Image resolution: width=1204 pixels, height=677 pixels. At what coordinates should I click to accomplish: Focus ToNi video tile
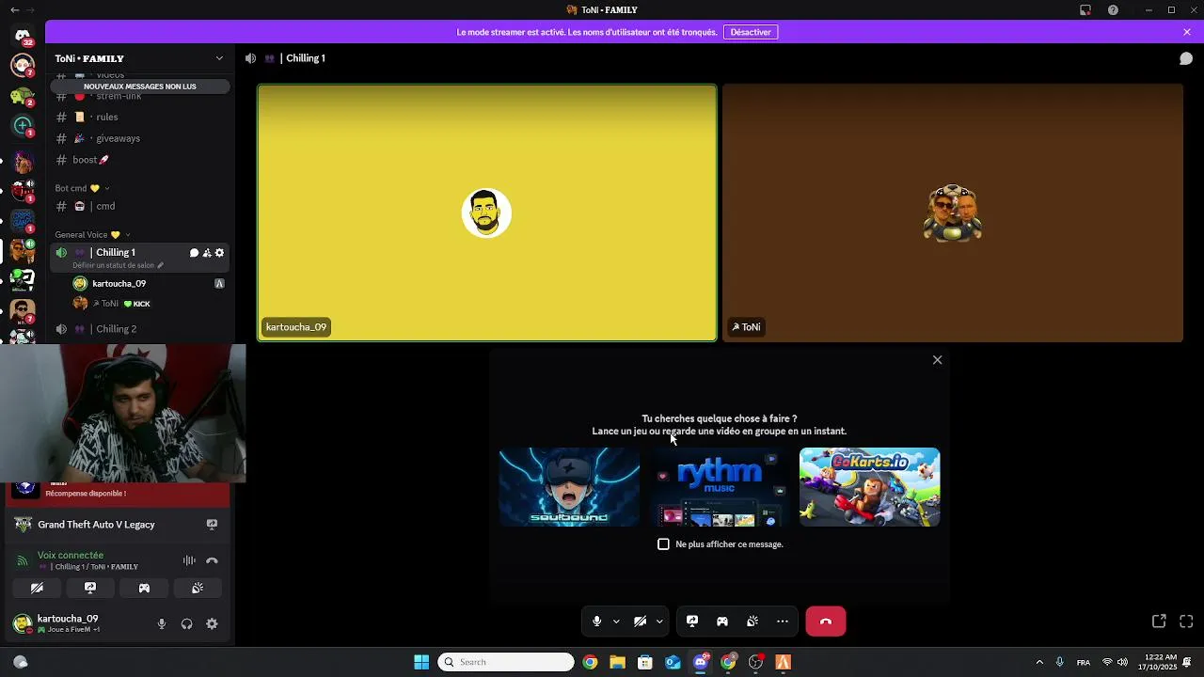point(953,213)
